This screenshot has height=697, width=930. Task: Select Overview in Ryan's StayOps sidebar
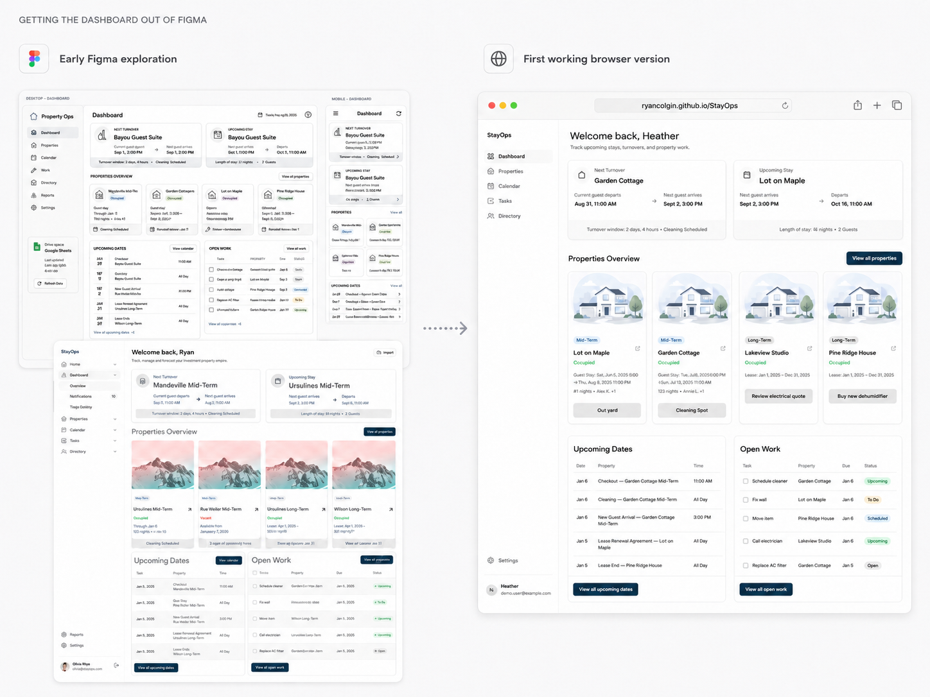pyautogui.click(x=88, y=386)
